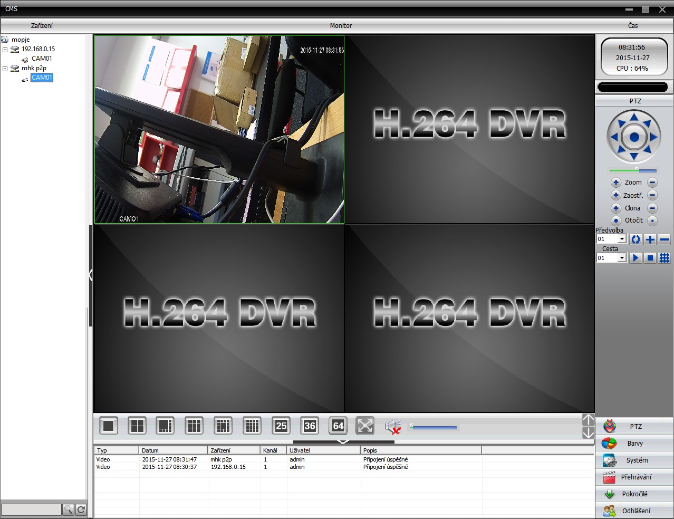Open the Cesta tour dropdown

pyautogui.click(x=622, y=258)
